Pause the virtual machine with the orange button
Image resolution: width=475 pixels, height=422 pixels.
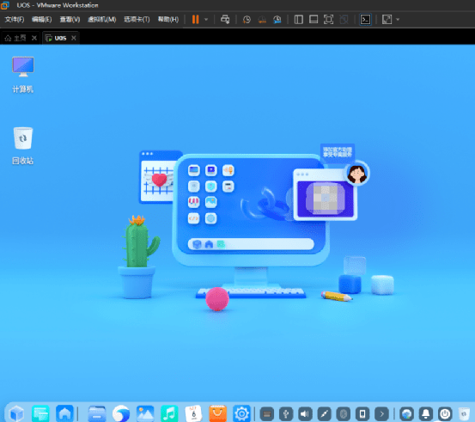coord(195,20)
